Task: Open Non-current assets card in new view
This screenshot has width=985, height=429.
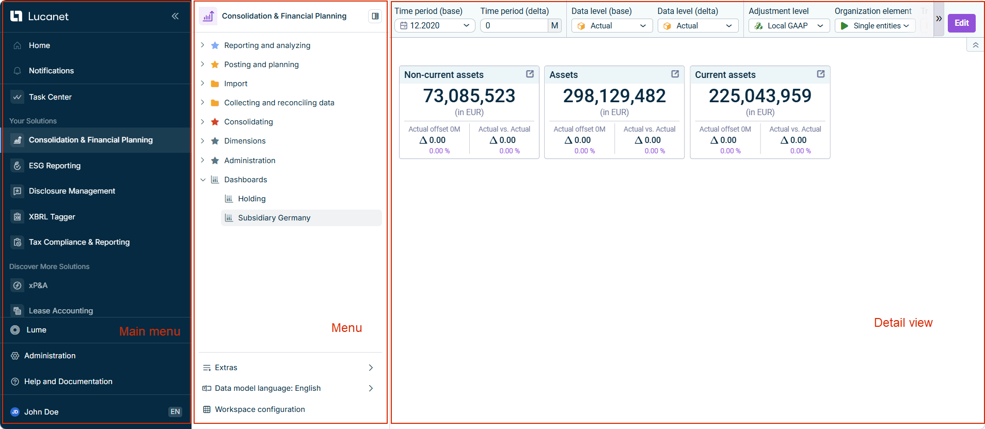Action: (530, 74)
